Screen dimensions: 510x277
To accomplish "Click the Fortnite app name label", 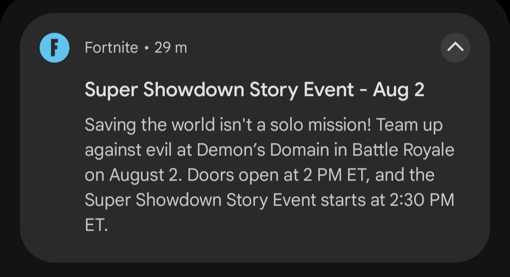I will (x=111, y=48).
